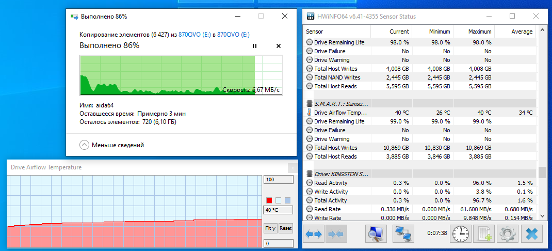Screen dimensions: 552x251
Task: Click the monitor with magnifier icon
Action: pyautogui.click(x=376, y=234)
